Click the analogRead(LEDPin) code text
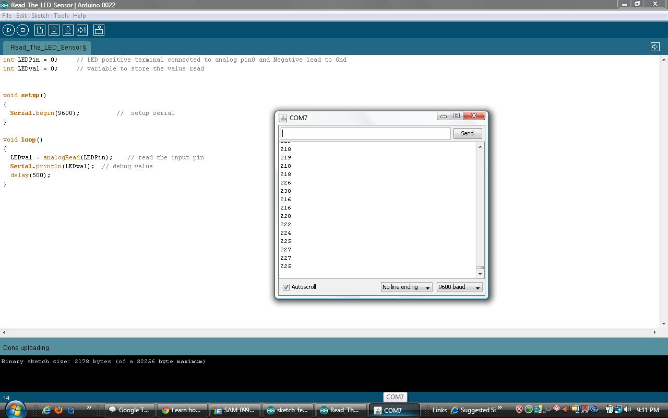The width and height of the screenshot is (668, 418). [77, 157]
